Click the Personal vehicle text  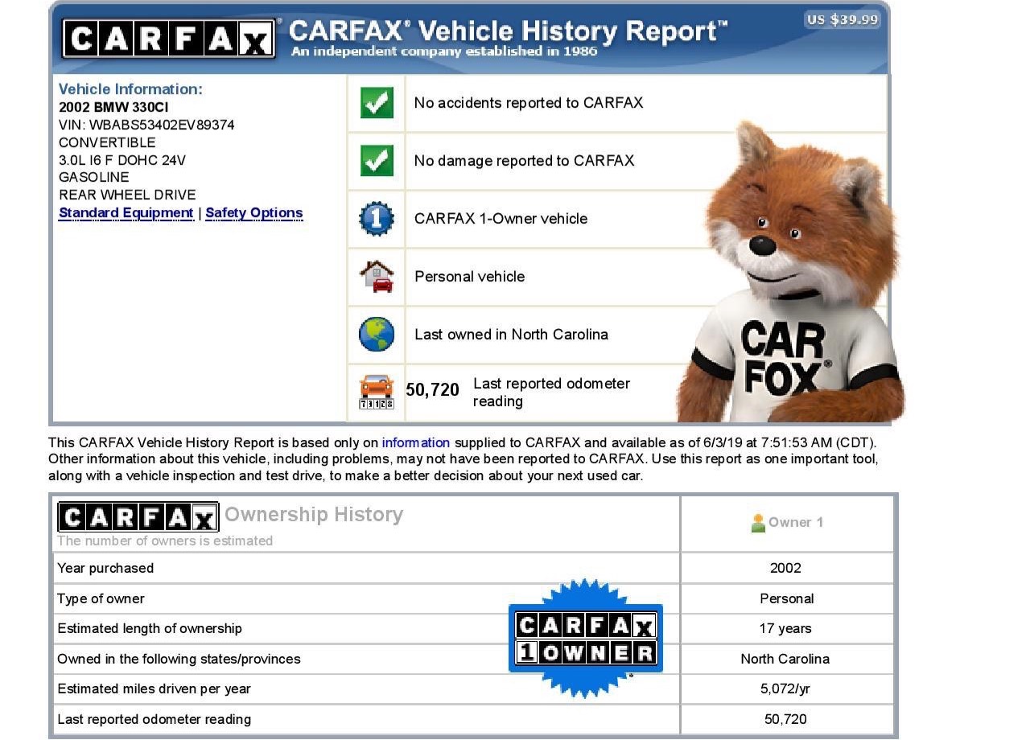pos(469,277)
